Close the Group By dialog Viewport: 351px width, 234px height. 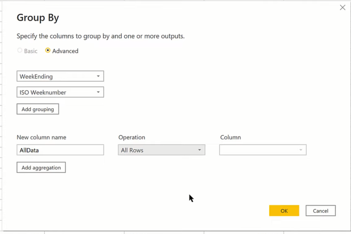tap(342, 7)
